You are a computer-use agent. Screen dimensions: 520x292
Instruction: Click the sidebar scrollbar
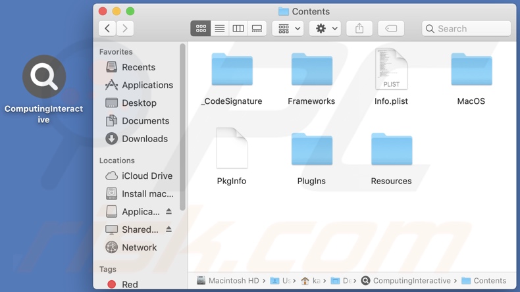pyautogui.click(x=182, y=128)
